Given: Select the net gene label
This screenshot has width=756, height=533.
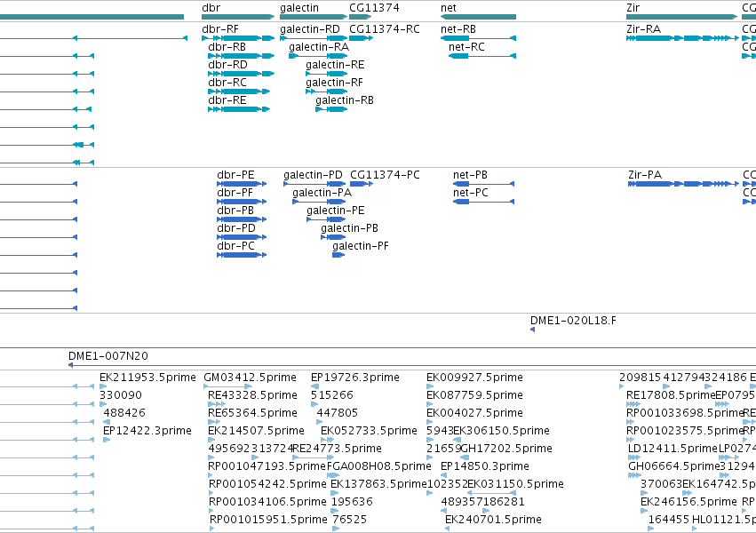Looking at the screenshot, I should 449,8.
